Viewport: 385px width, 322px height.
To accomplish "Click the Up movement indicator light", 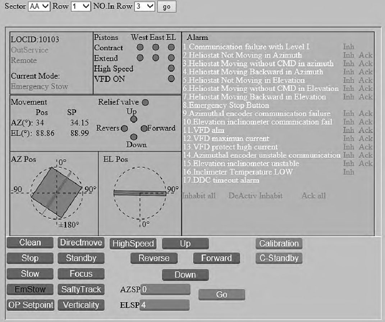I will pos(134,119).
